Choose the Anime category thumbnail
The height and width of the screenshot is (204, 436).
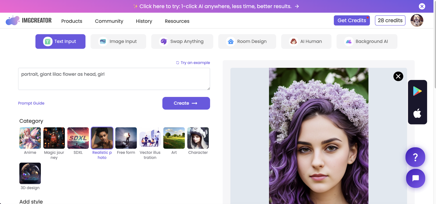click(30, 138)
